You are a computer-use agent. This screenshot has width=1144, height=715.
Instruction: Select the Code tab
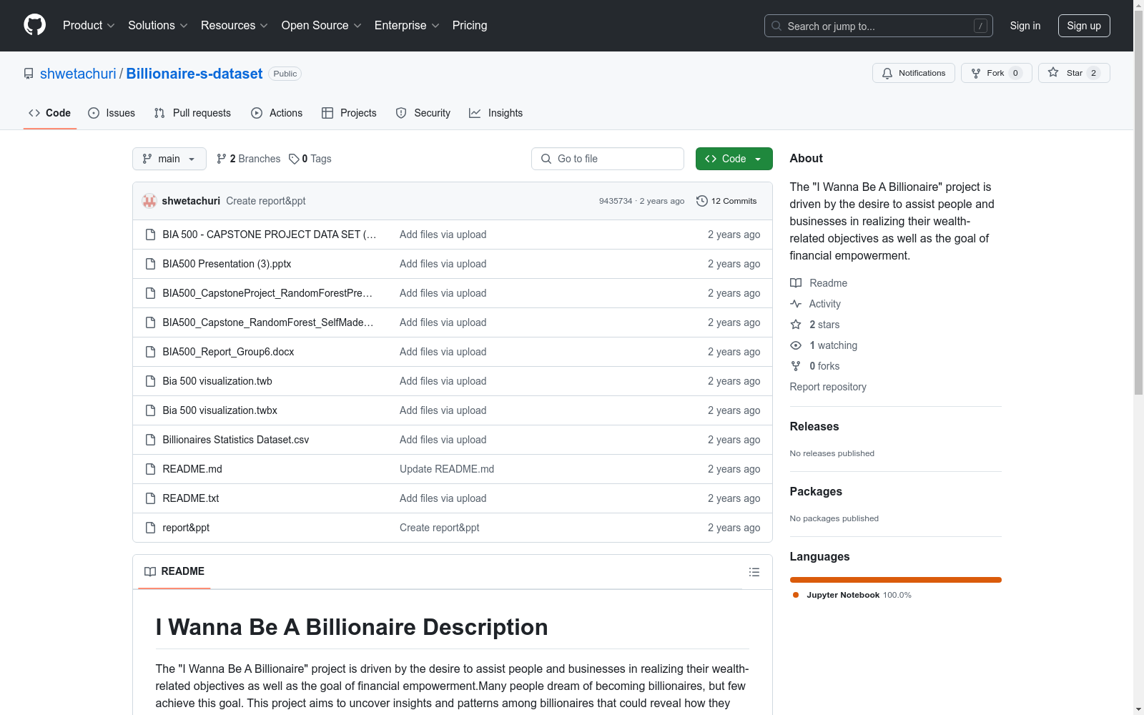(49, 113)
